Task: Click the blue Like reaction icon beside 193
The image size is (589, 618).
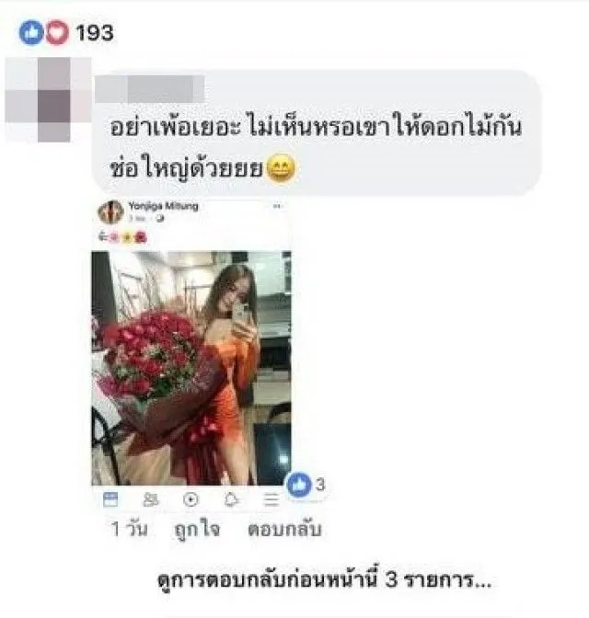Action: point(31,32)
